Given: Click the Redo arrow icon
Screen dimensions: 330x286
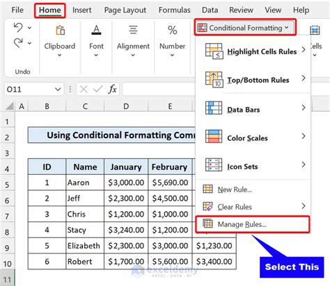Looking at the screenshot, I should [18, 43].
